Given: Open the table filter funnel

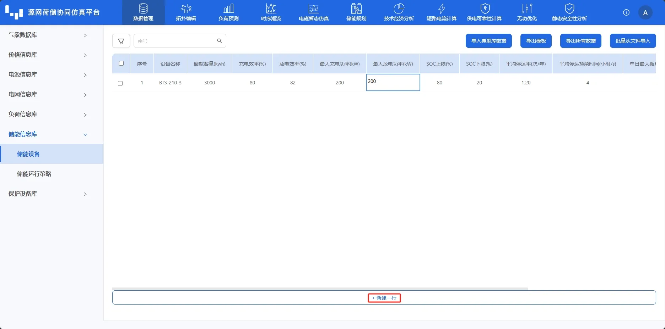Looking at the screenshot, I should (121, 41).
